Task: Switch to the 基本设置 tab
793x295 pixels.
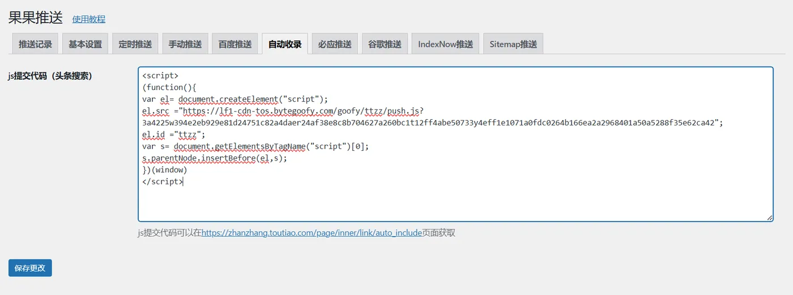Action: 85,44
